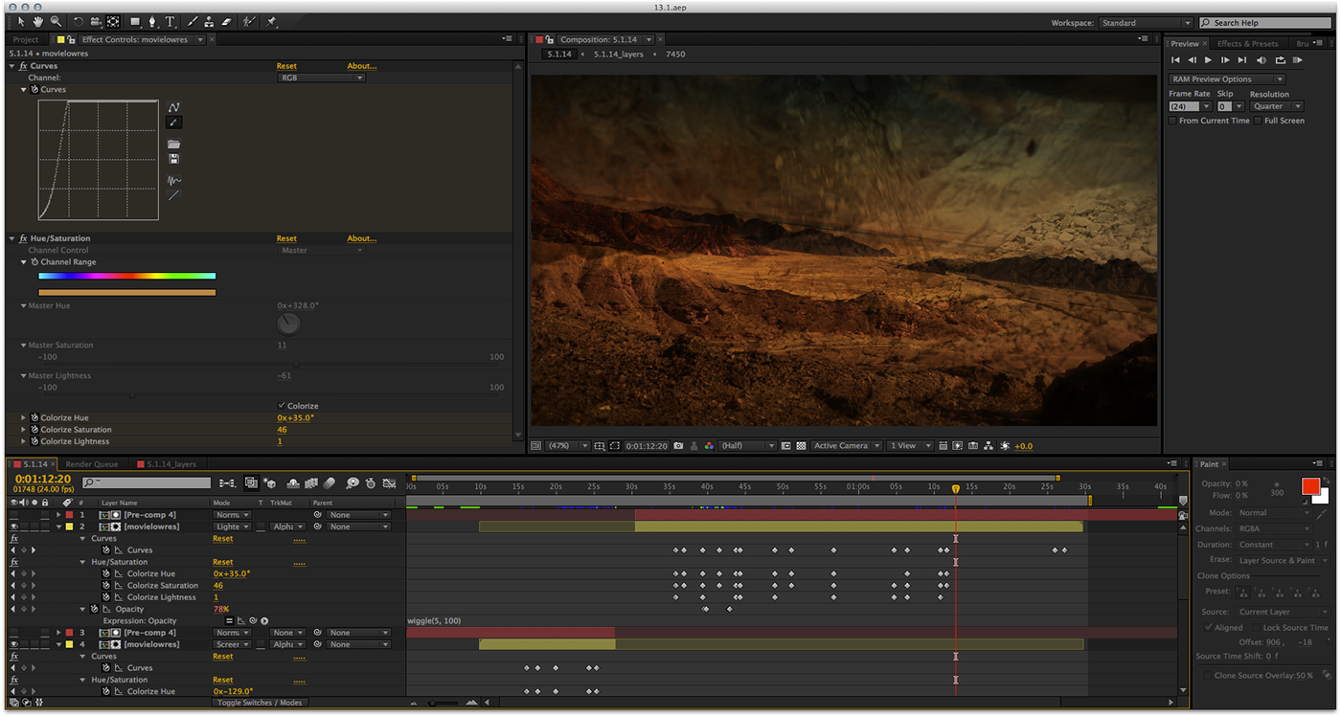This screenshot has height=717, width=1341.
Task: Switch to the Render Queue tab
Action: click(92, 464)
